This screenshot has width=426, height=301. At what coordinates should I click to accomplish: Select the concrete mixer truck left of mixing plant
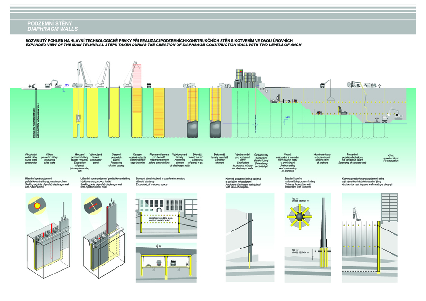tap(224, 85)
